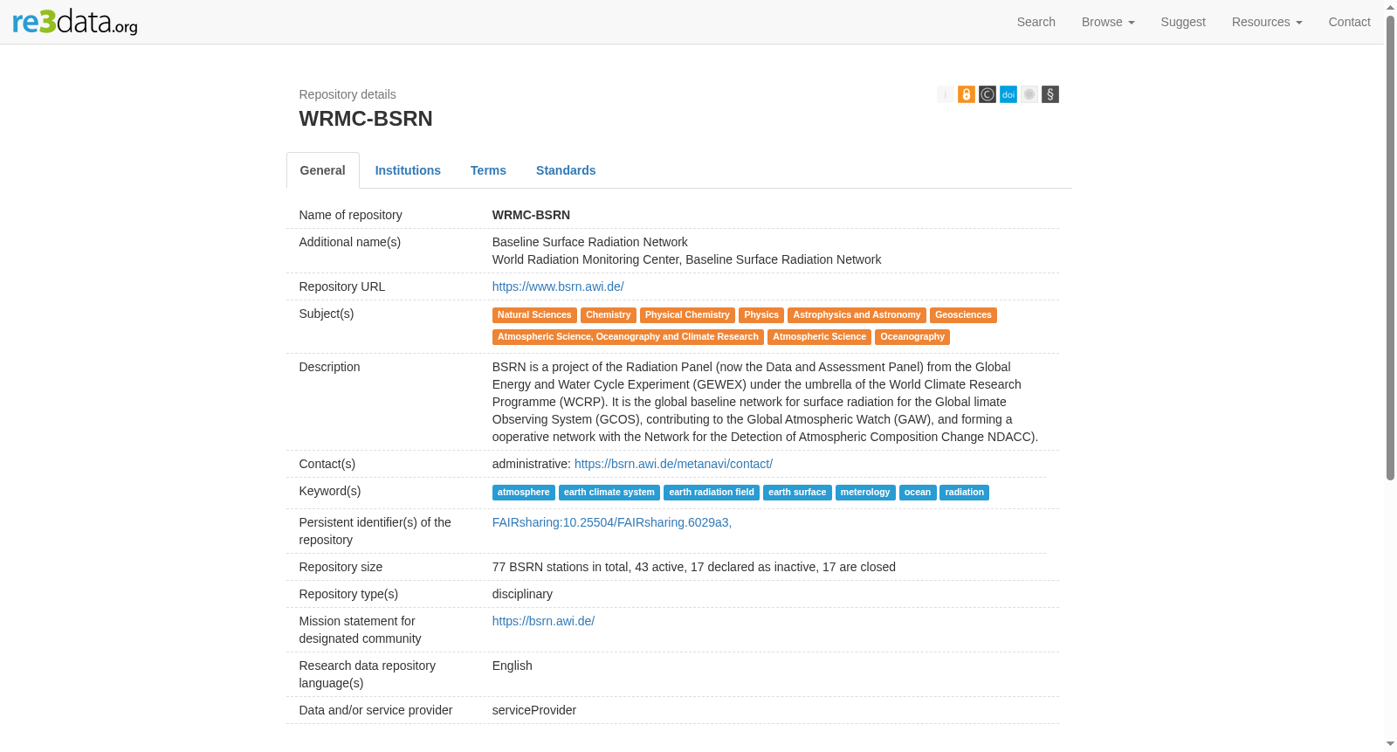Click the WRMC-BSRN page heading
The image size is (1397, 752).
pos(366,119)
